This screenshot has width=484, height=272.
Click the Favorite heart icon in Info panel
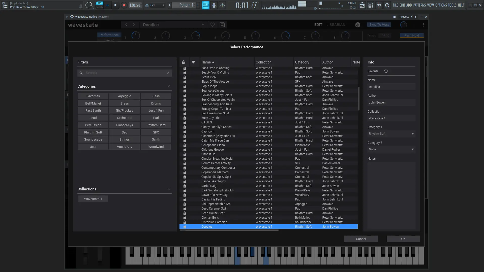click(x=386, y=71)
